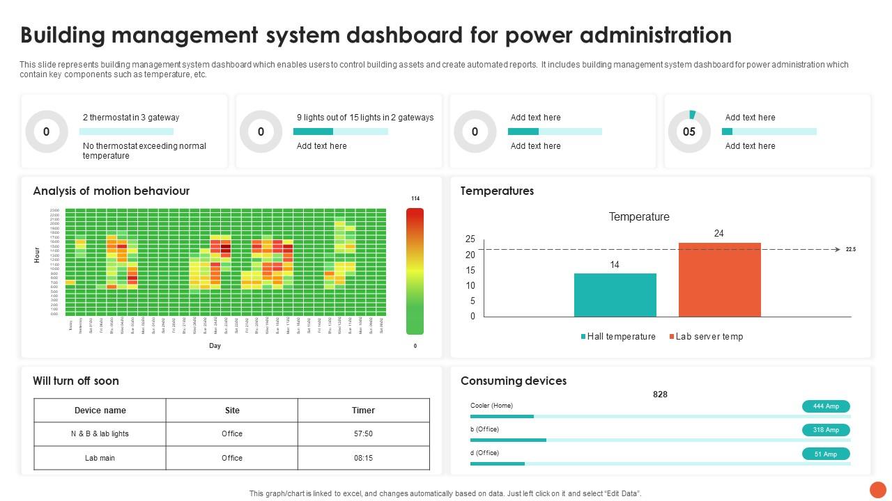This screenshot has height=501, width=892.
Task: Click the donut indicator showing 05
Action: point(689,132)
